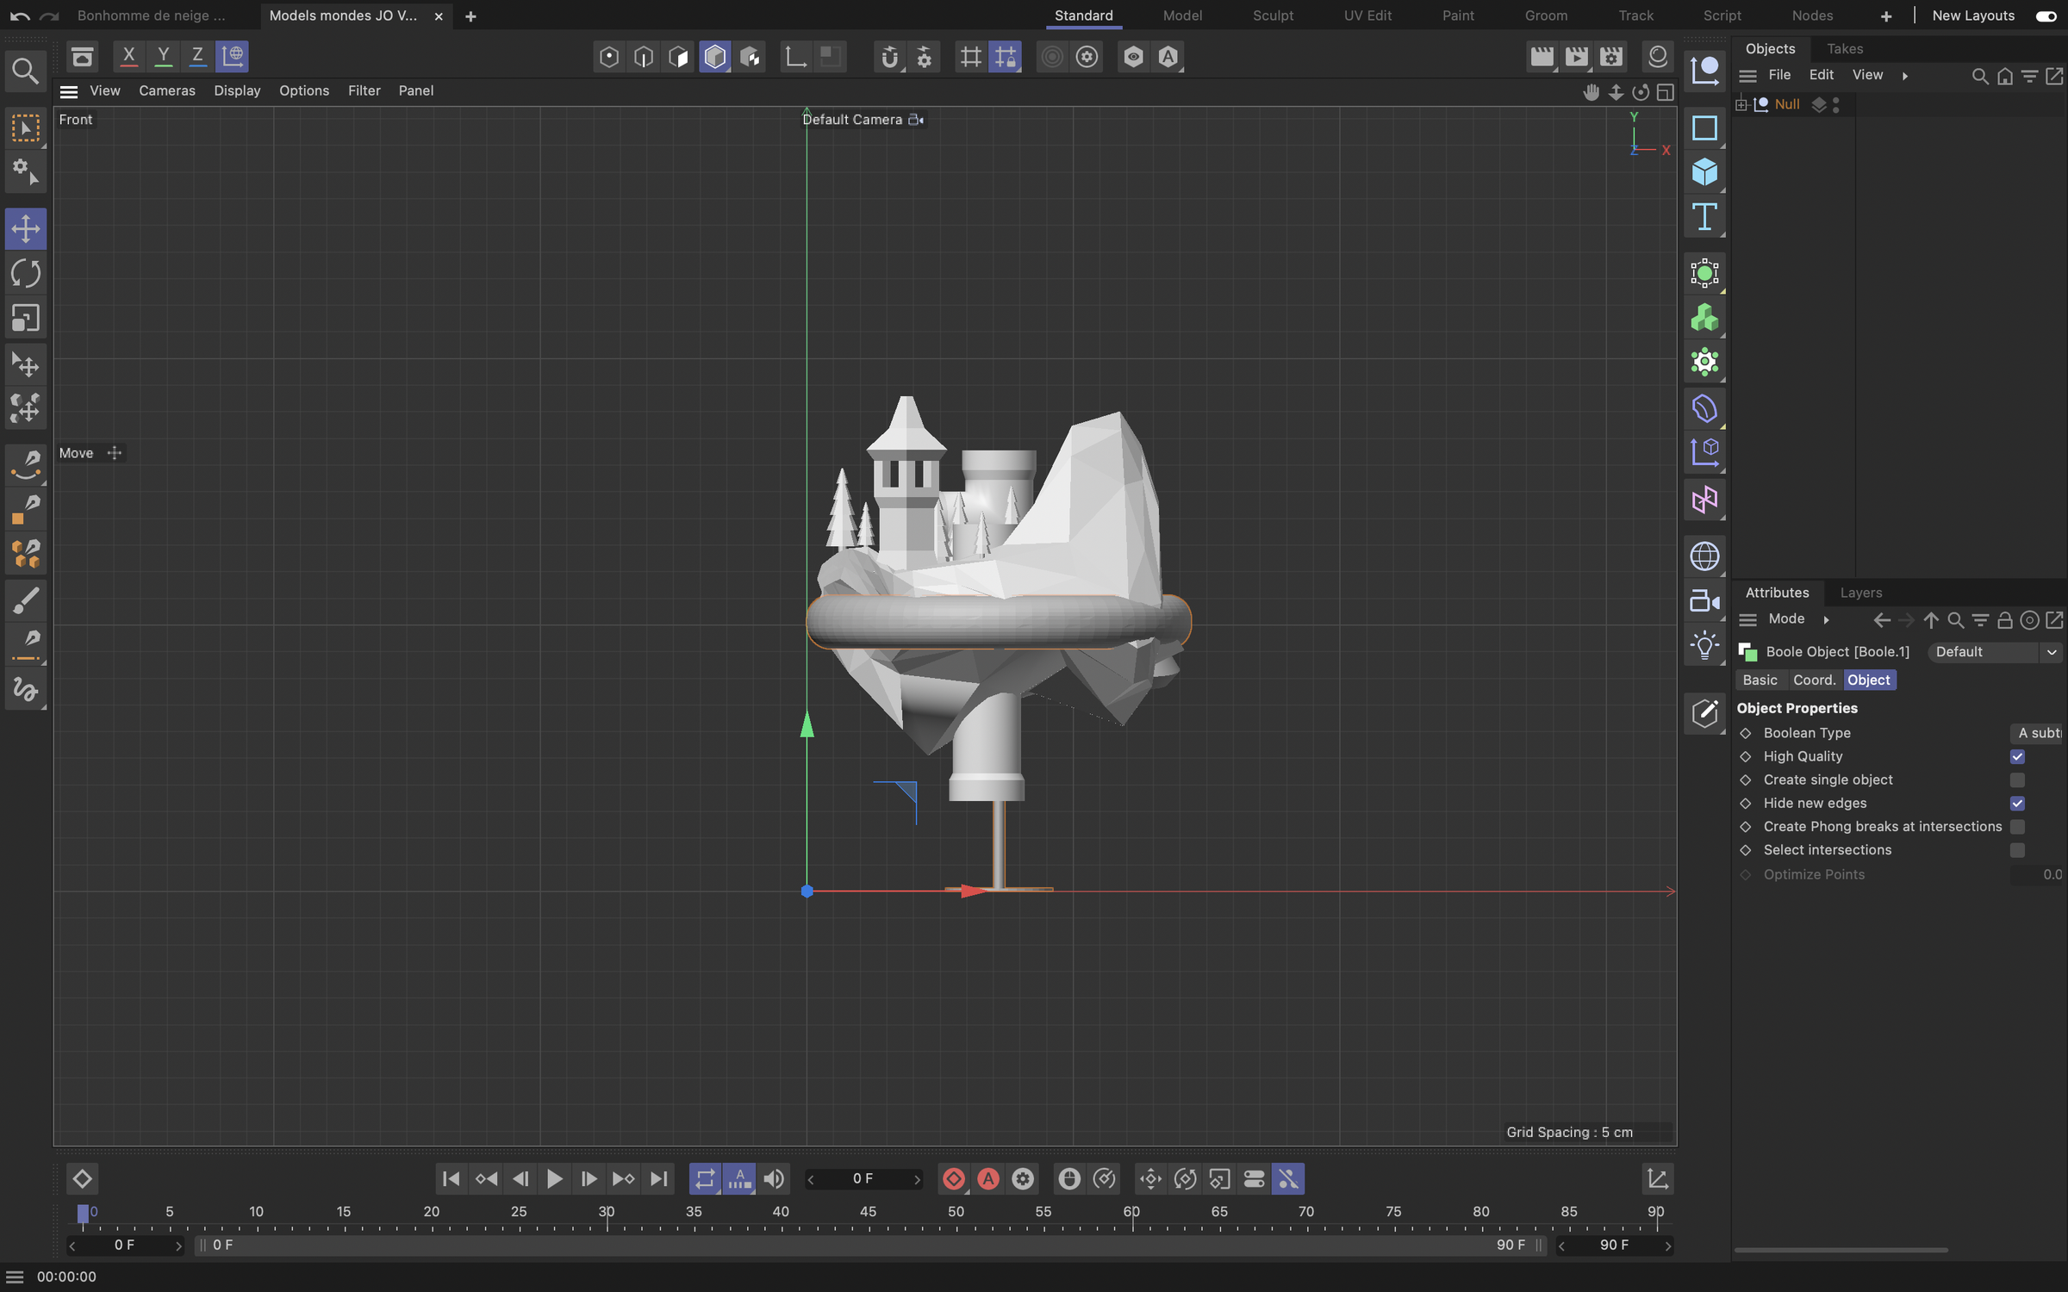Viewport: 2068px width, 1292px height.
Task: Open the Basic attribute tab
Action: (x=1760, y=680)
